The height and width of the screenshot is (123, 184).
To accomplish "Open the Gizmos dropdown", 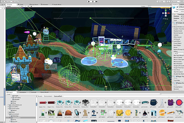I will pyautogui.click(x=144, y=6).
